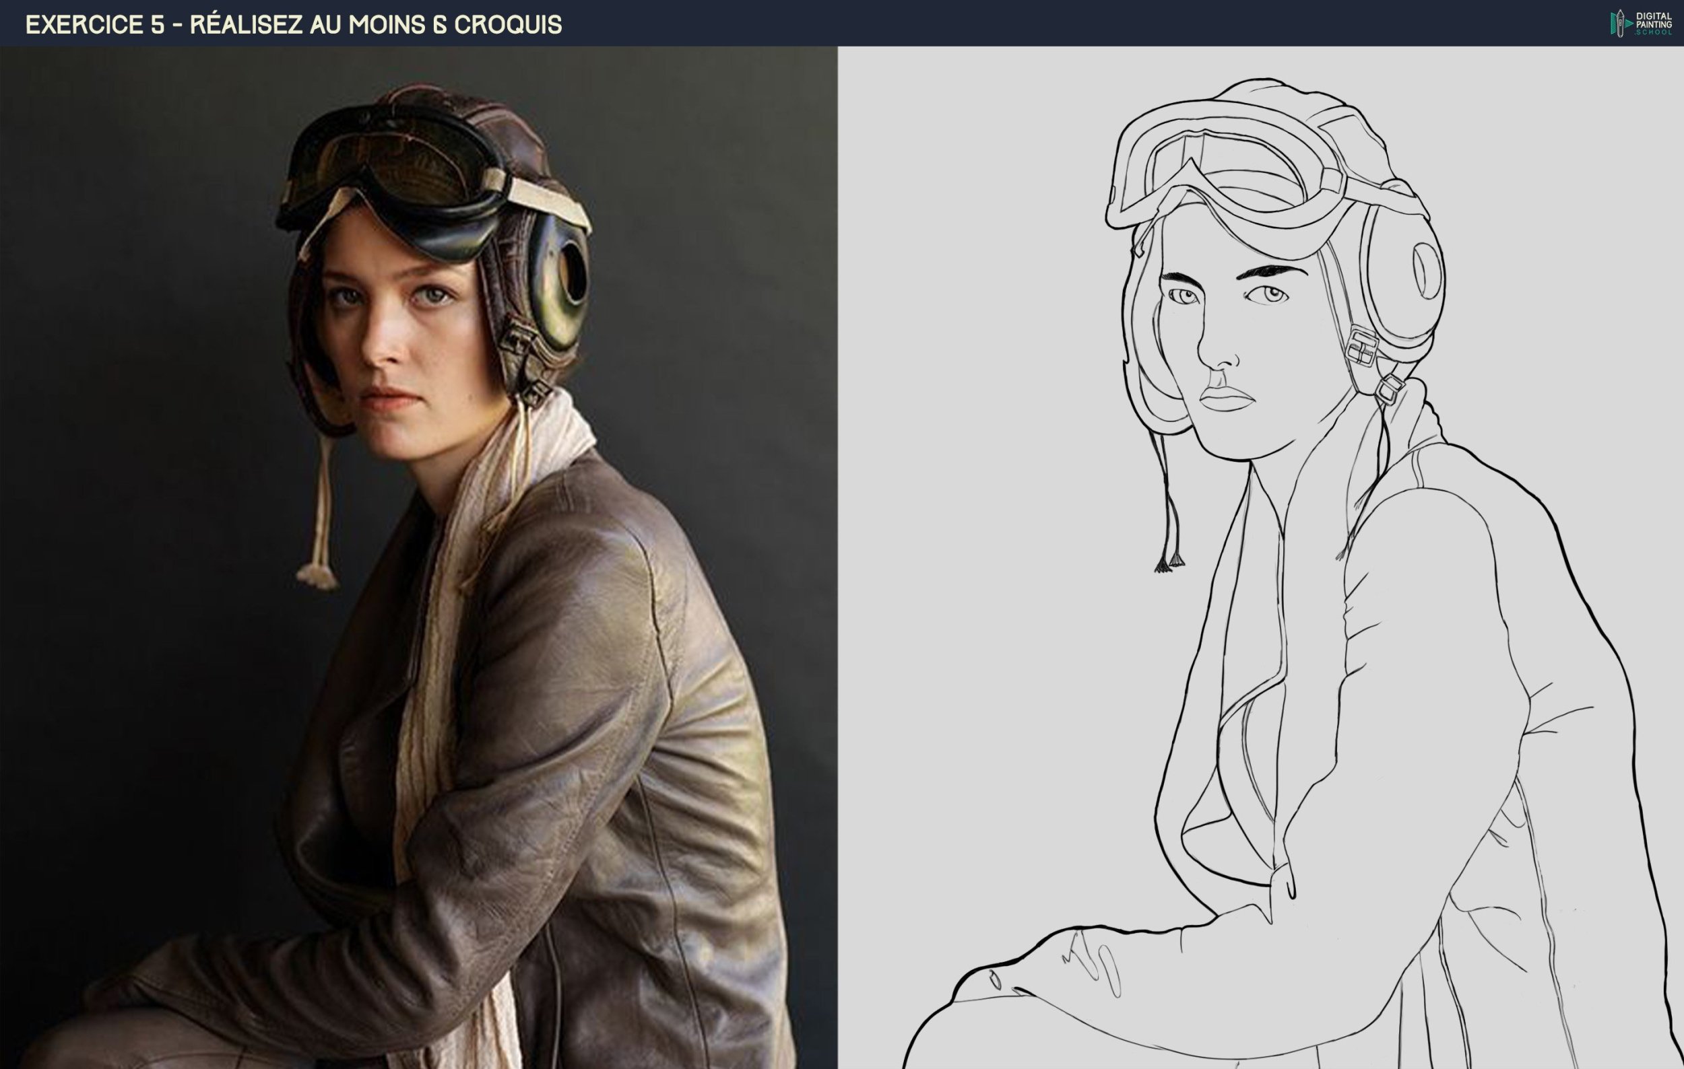The width and height of the screenshot is (1684, 1069).
Task: Click the dark header bar background
Action: point(1049,23)
